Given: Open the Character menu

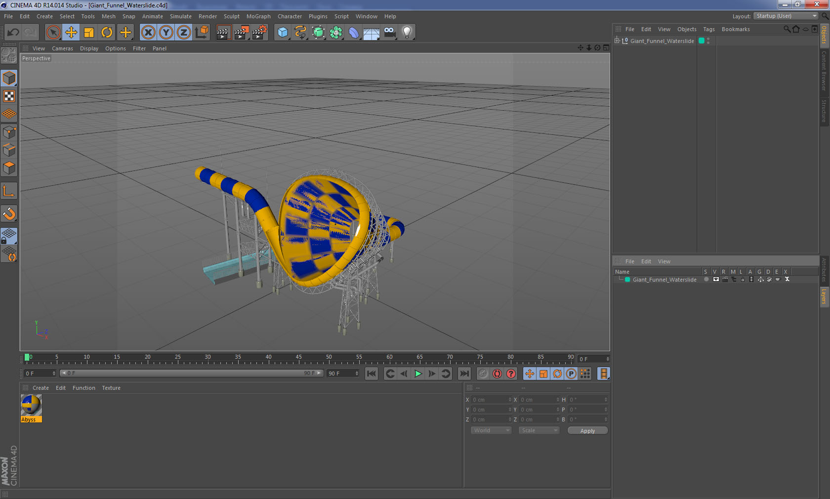Looking at the screenshot, I should tap(290, 16).
